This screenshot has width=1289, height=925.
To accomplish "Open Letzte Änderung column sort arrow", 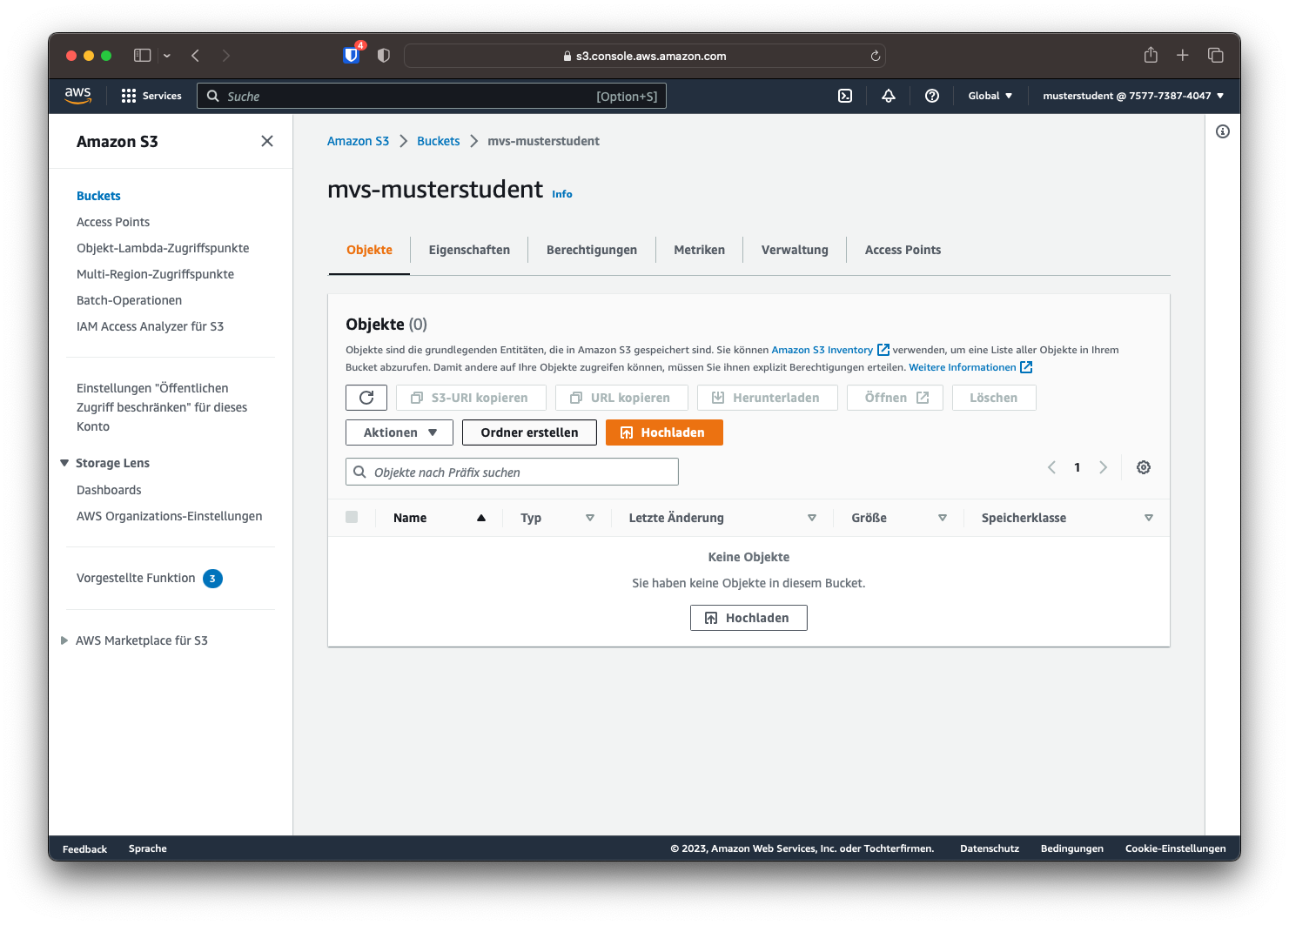I will 812,518.
